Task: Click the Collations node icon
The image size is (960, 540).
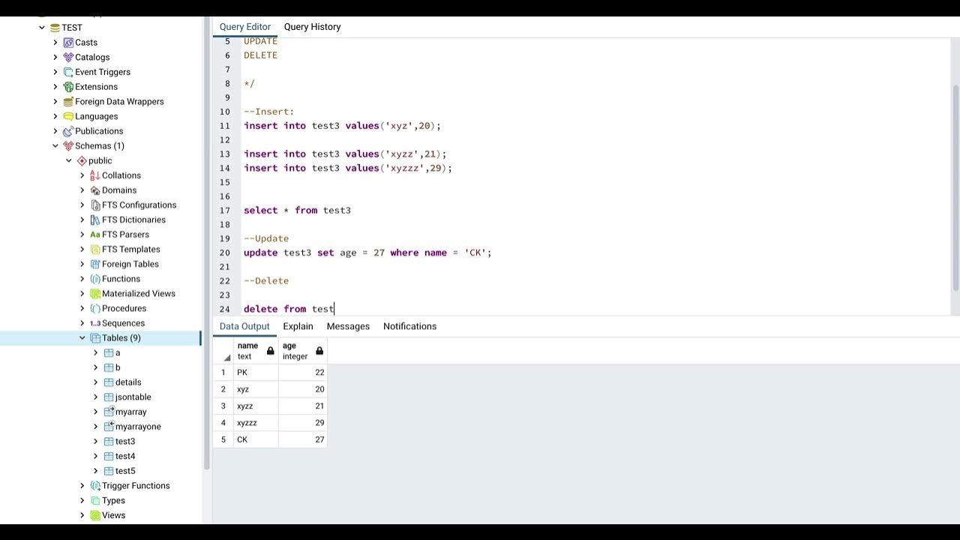Action: [x=95, y=175]
